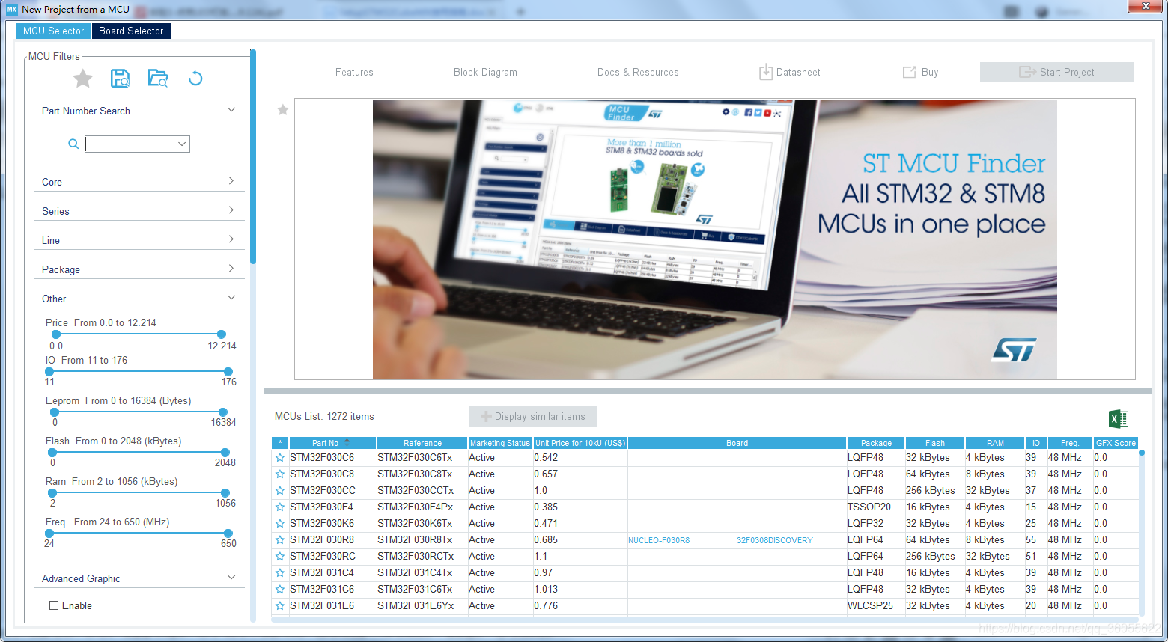Viewport: 1168px width, 642px height.
Task: Click the Price maximum slider handle
Action: [x=221, y=334]
